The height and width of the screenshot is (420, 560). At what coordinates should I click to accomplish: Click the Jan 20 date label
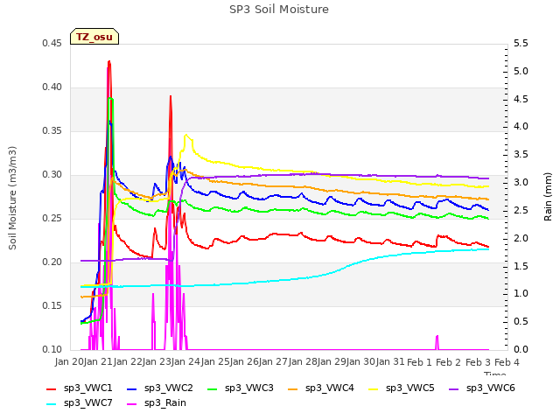click(70, 362)
